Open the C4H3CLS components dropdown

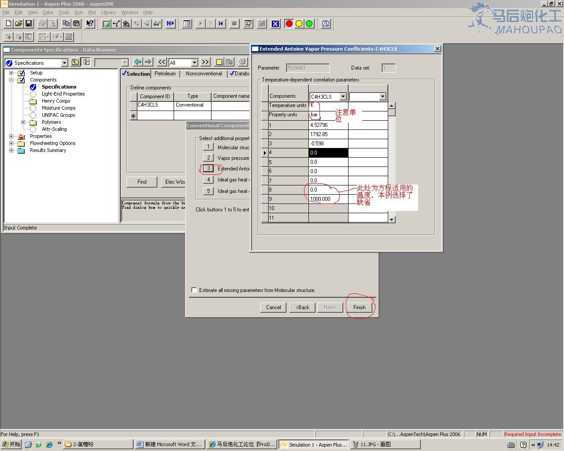click(343, 96)
